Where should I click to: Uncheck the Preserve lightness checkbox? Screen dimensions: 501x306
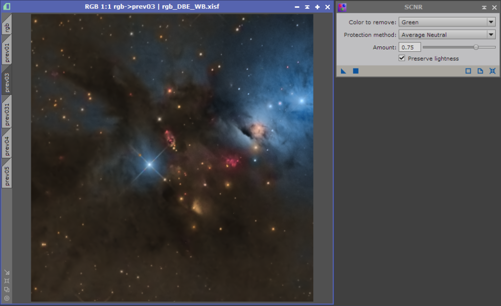pyautogui.click(x=402, y=58)
